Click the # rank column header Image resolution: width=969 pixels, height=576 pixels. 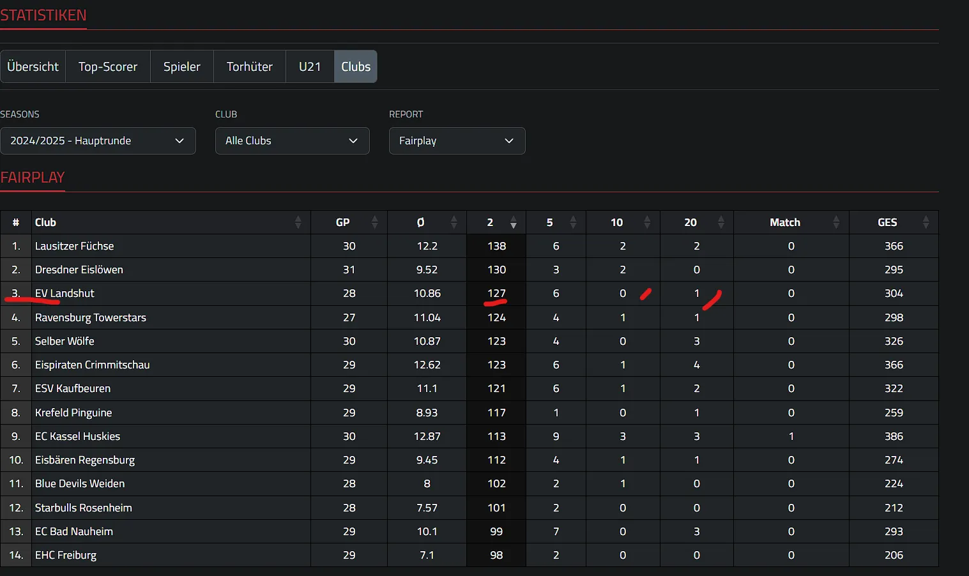[x=15, y=222]
